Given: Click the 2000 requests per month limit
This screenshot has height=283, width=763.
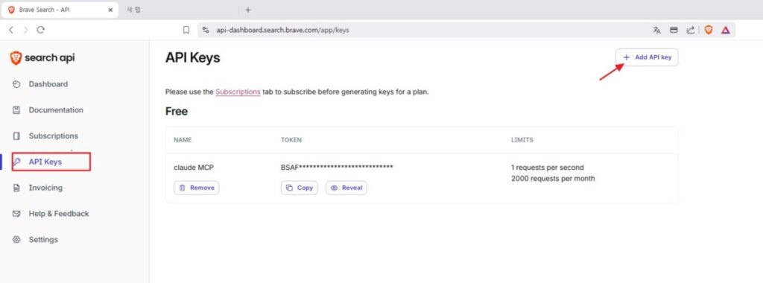Looking at the screenshot, I should coord(553,179).
